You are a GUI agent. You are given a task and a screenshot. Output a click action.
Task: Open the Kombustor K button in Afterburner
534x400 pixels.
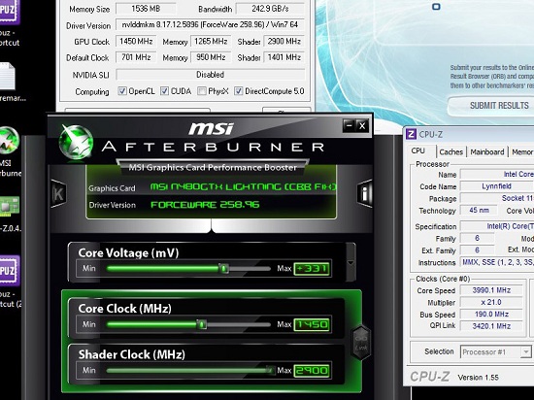(x=58, y=194)
